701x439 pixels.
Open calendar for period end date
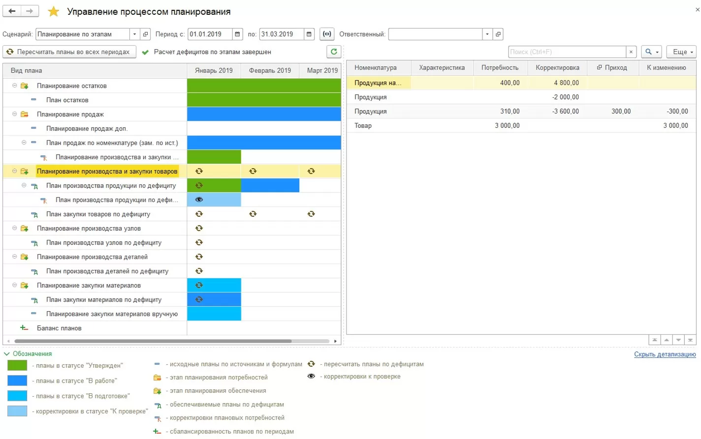(x=309, y=34)
